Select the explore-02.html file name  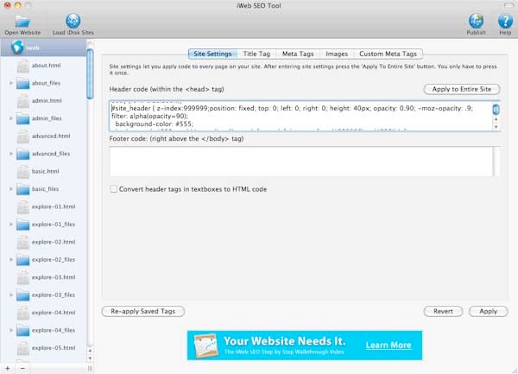point(54,242)
